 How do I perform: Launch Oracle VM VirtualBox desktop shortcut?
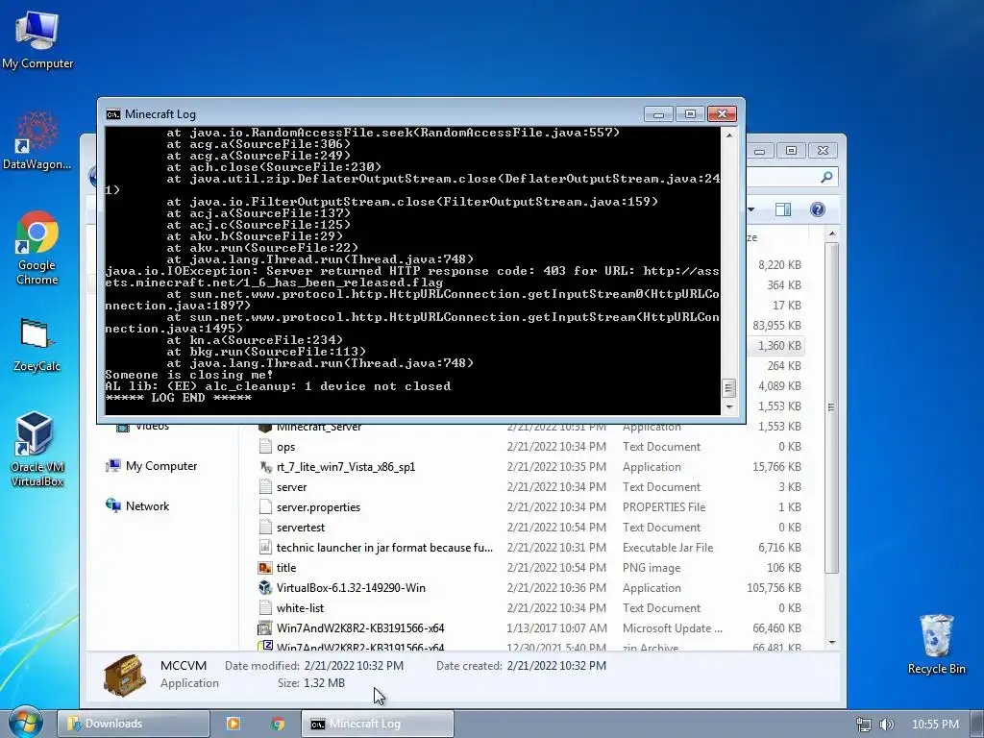click(37, 450)
